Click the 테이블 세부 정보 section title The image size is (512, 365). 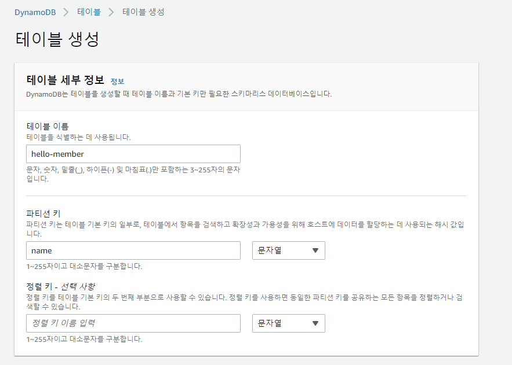tap(66, 80)
